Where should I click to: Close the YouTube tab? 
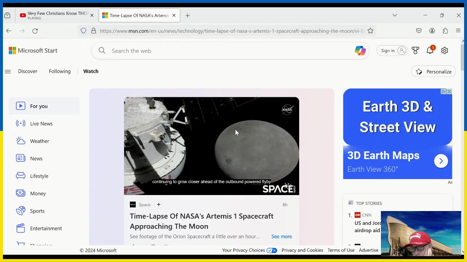click(92, 15)
